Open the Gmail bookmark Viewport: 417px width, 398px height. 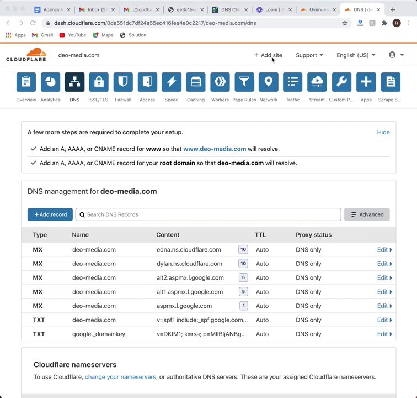click(42, 35)
